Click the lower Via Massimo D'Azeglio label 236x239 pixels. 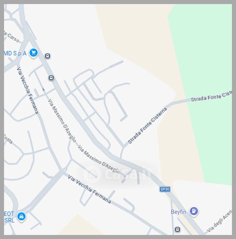coord(99,159)
